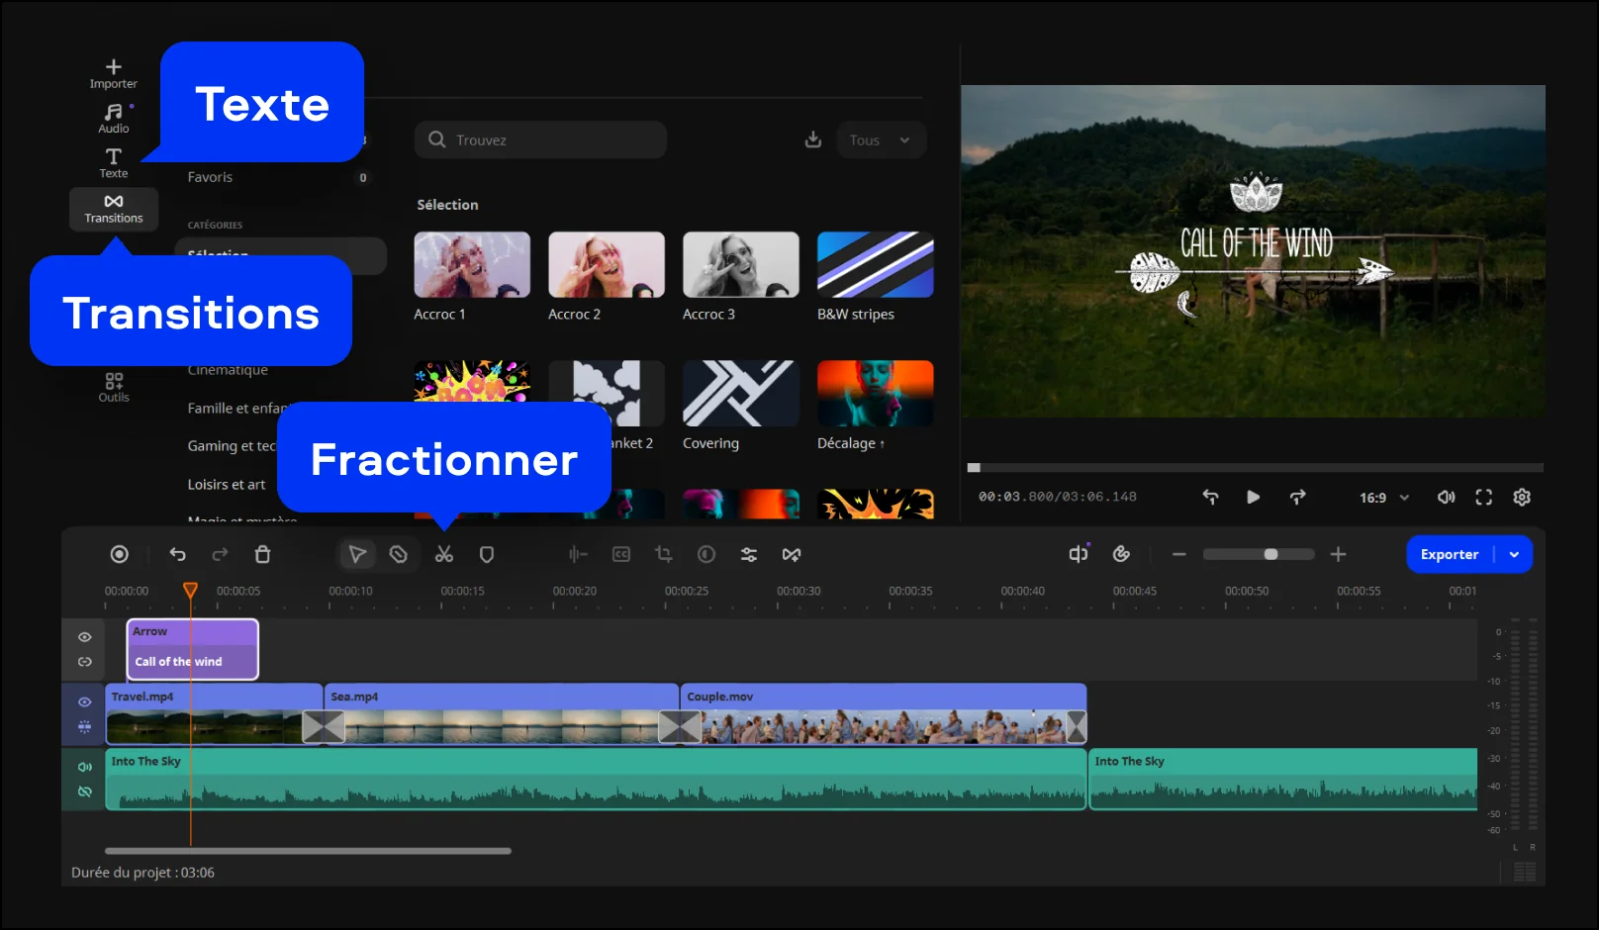Select the Loisirs et art category
The image size is (1599, 930).
tap(227, 485)
